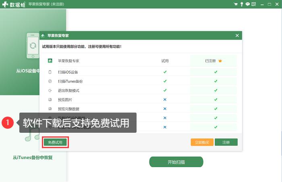Click the blue X for 预览图片 trial
Image resolution: width=282 pixels, height=182 pixels.
[x=165, y=100]
